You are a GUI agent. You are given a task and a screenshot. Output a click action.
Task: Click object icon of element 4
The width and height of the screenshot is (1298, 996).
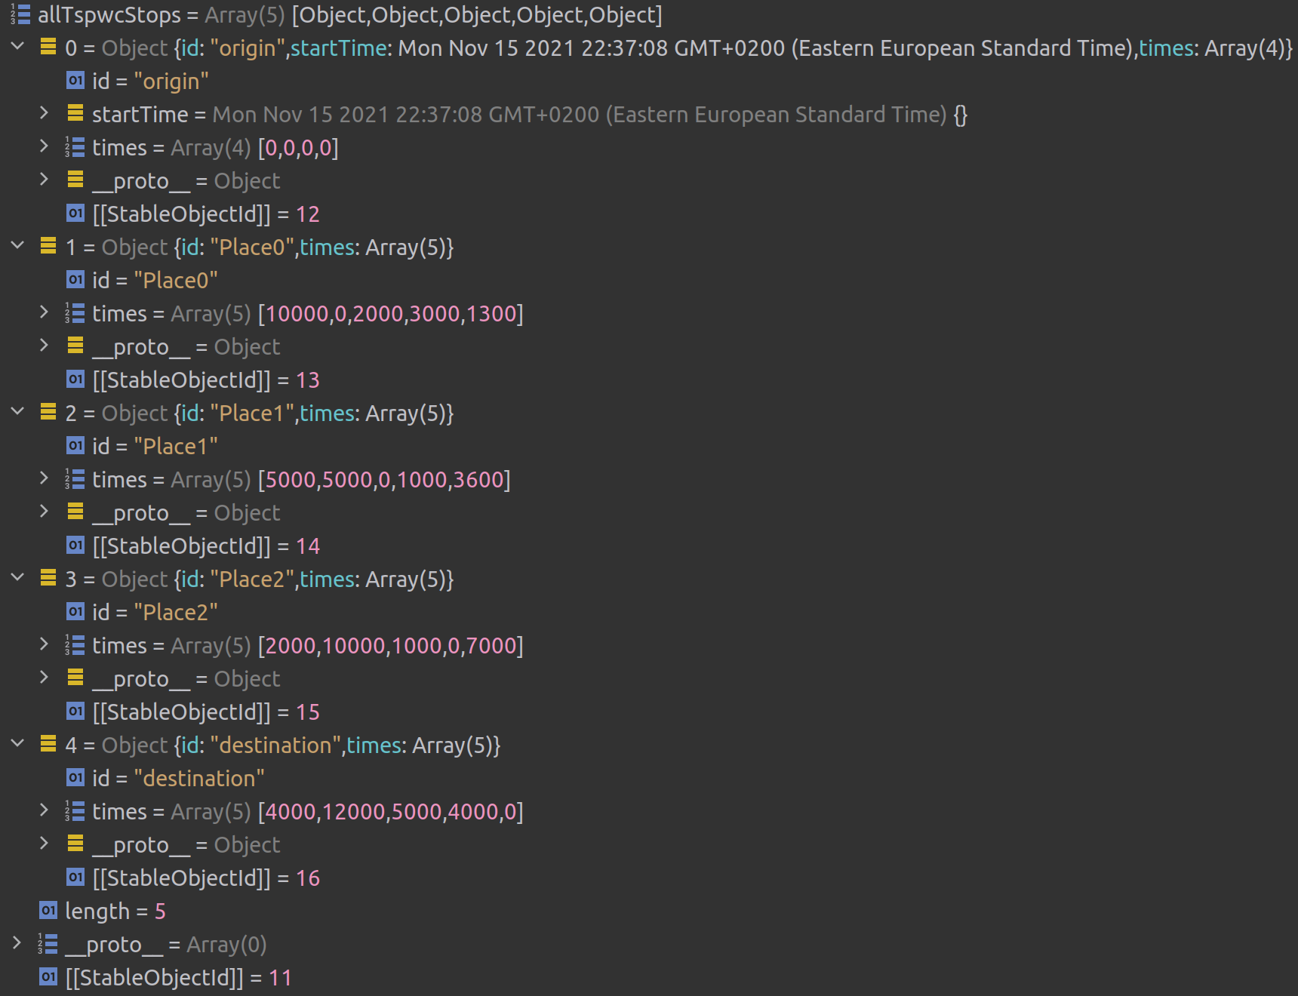coord(48,744)
